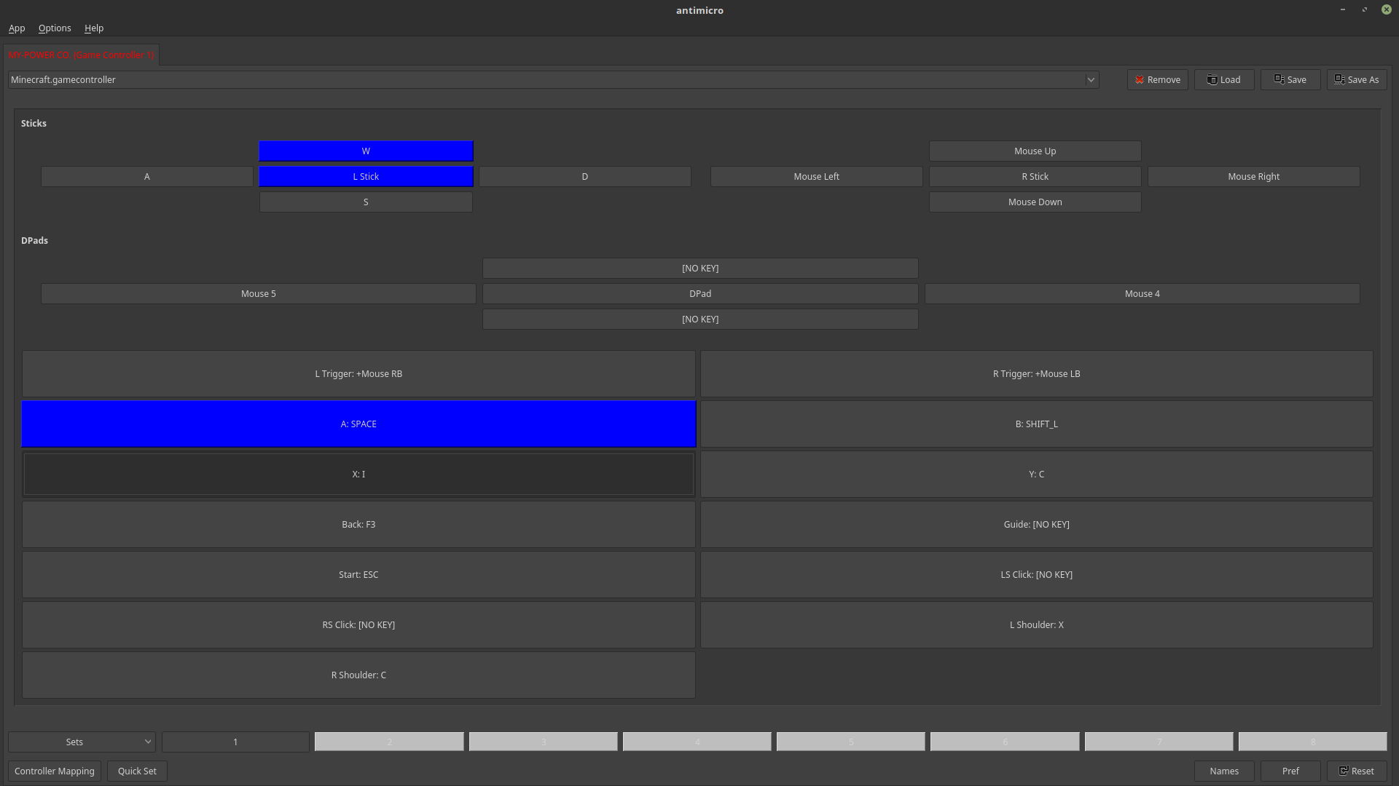Open the Sets dropdown selector
1399x786 pixels.
pyautogui.click(x=81, y=742)
